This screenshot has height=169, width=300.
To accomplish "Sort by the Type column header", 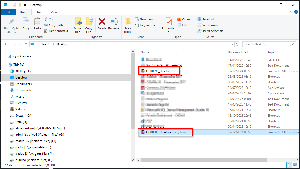I will click(x=271, y=52).
